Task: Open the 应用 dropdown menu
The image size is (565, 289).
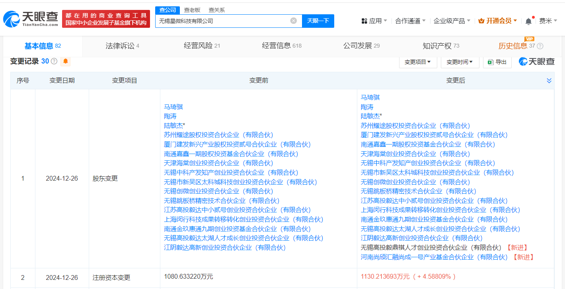Action: point(374,21)
